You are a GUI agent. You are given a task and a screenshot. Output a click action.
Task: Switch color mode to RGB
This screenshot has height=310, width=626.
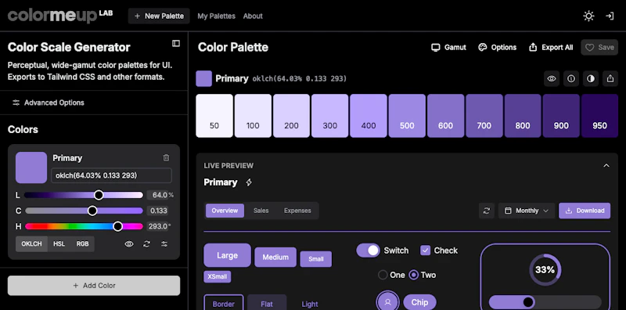pyautogui.click(x=83, y=243)
